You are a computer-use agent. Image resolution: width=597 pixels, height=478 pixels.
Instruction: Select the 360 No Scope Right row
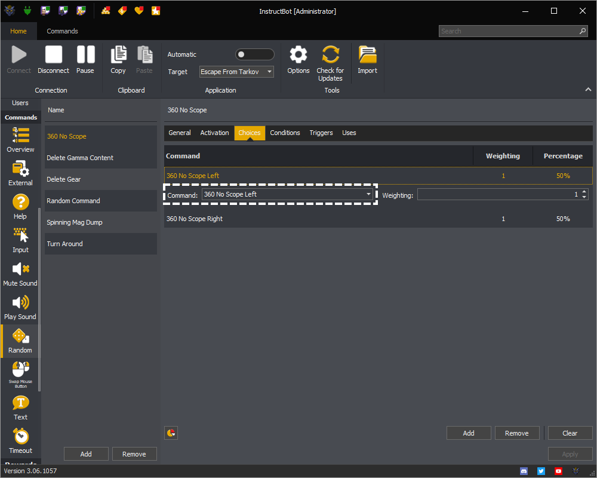378,219
